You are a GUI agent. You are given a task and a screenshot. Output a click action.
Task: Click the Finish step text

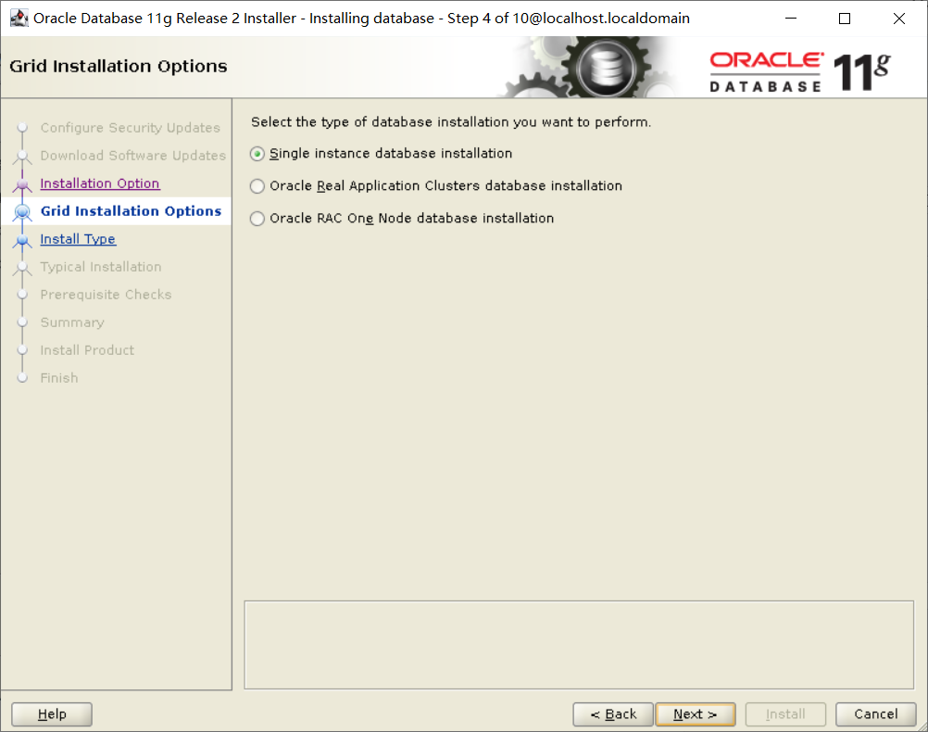point(59,378)
